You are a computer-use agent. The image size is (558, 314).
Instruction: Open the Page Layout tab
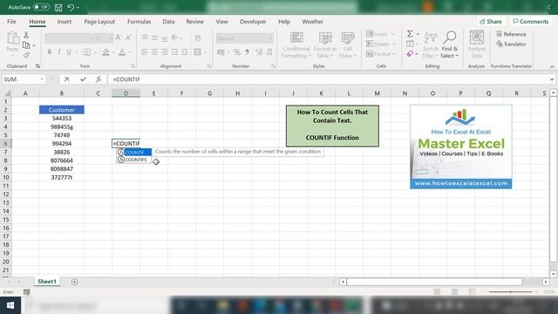click(99, 22)
